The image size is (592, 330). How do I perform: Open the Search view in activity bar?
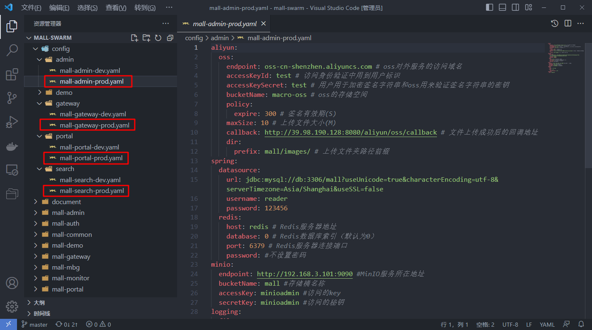click(12, 51)
